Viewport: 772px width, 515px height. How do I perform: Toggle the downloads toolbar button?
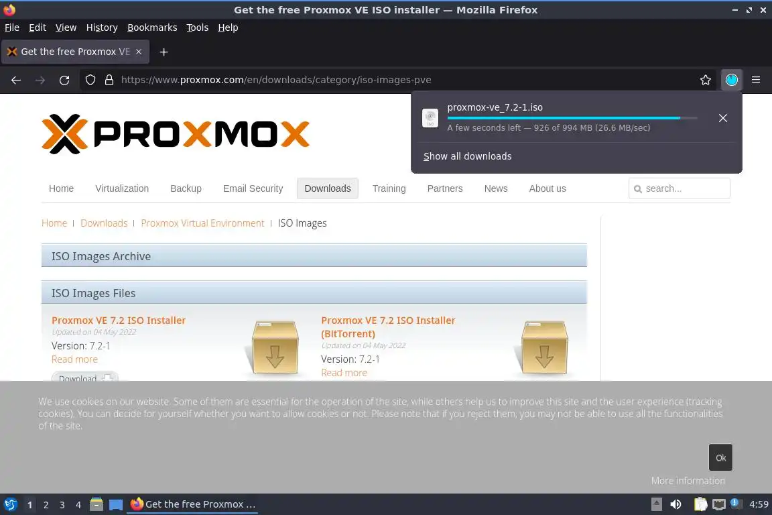pyautogui.click(x=732, y=80)
